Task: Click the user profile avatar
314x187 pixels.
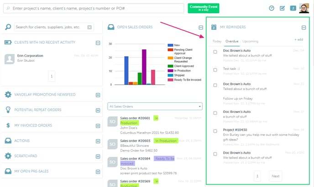Action: coord(304,8)
